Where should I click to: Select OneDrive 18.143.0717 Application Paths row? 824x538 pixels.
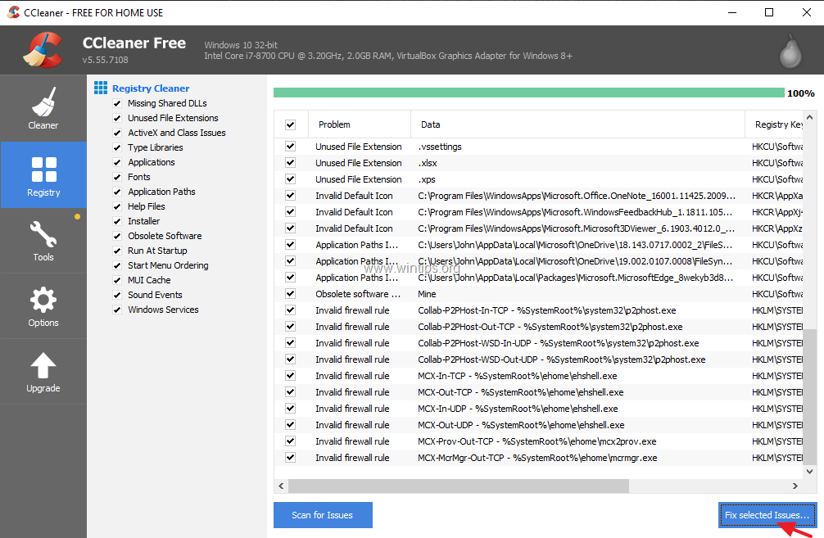(x=539, y=244)
